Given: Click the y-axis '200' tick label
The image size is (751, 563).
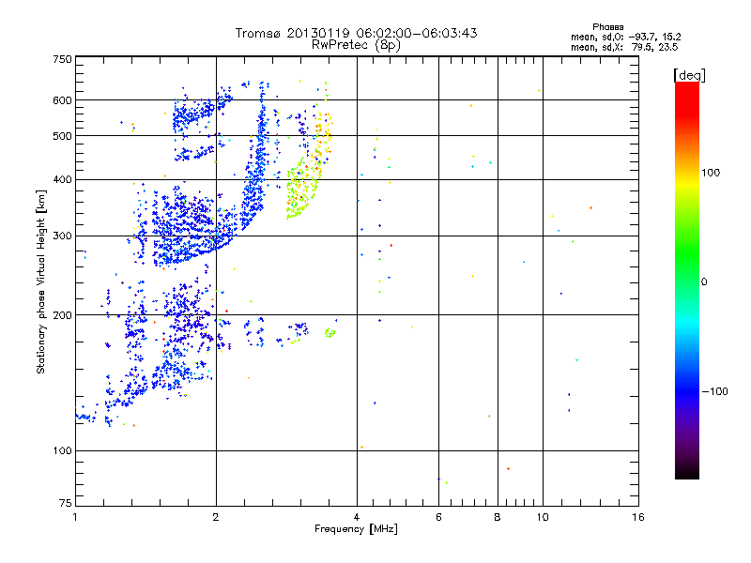Looking at the screenshot, I should click(63, 315).
